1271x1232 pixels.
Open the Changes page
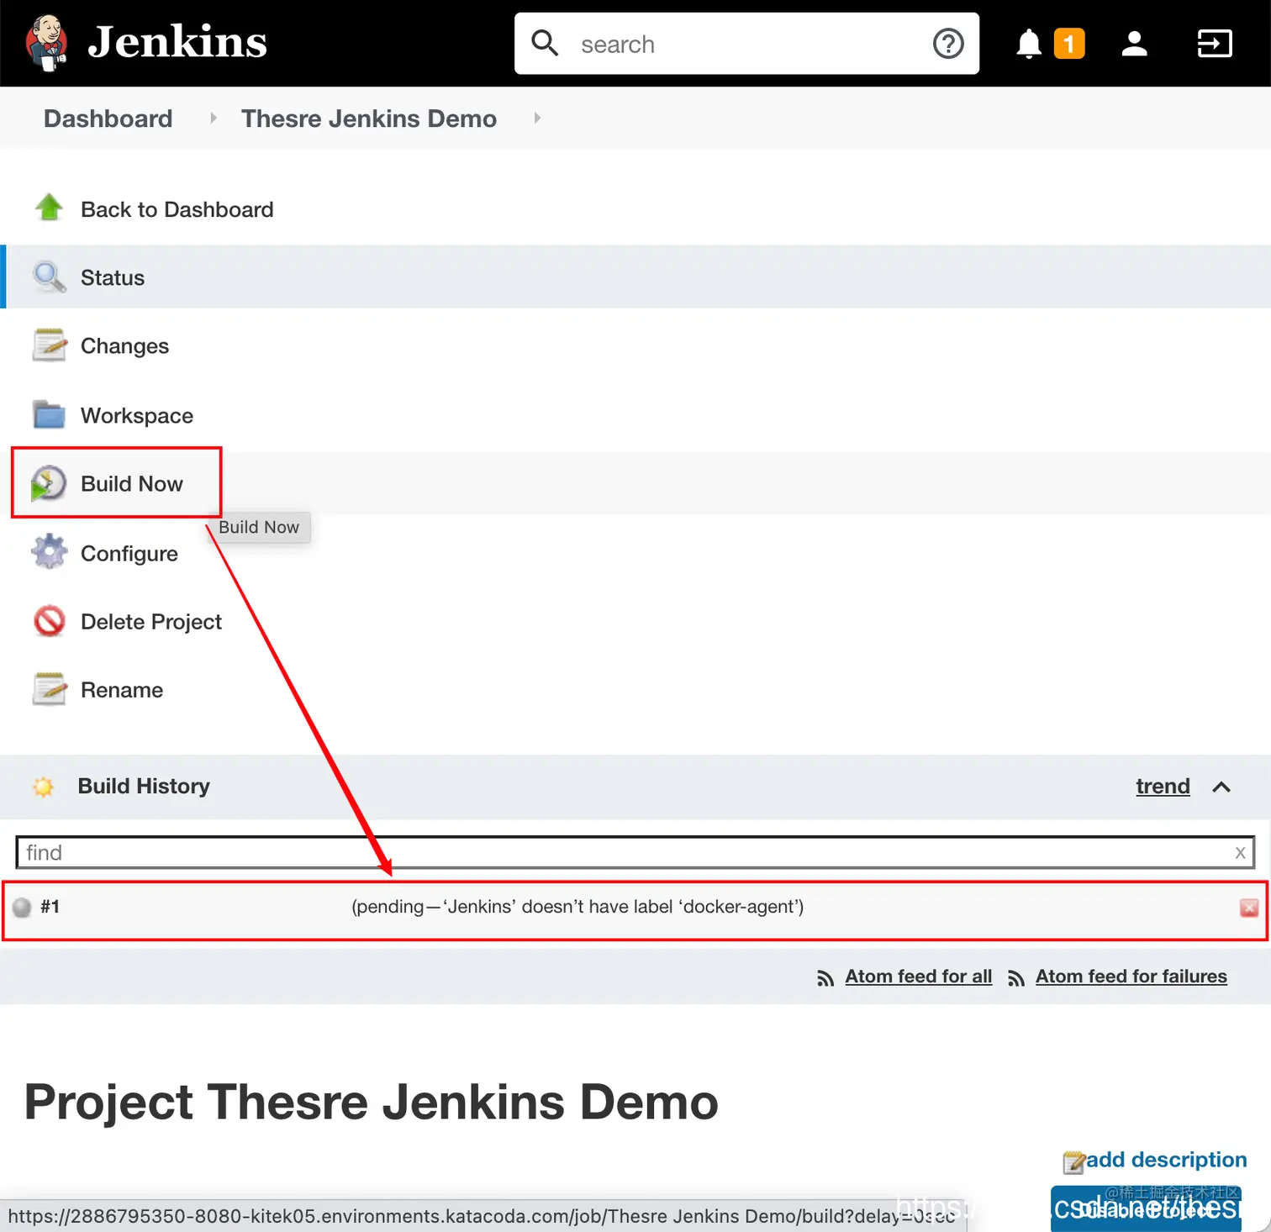tap(124, 346)
